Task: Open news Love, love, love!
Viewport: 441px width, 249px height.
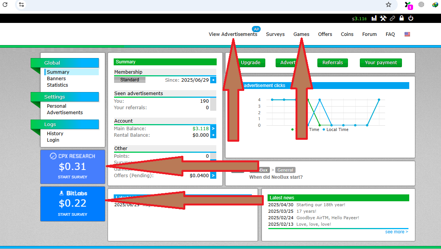Action: 314,224
